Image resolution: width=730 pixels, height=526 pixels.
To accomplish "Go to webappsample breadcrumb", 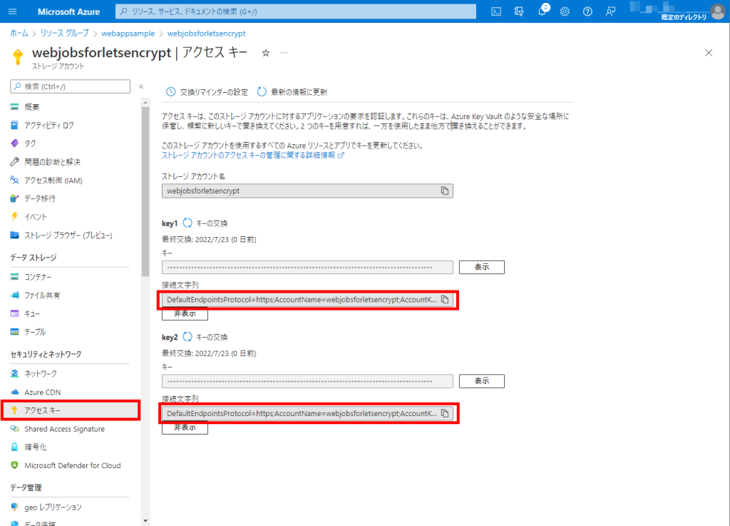I will coord(128,33).
